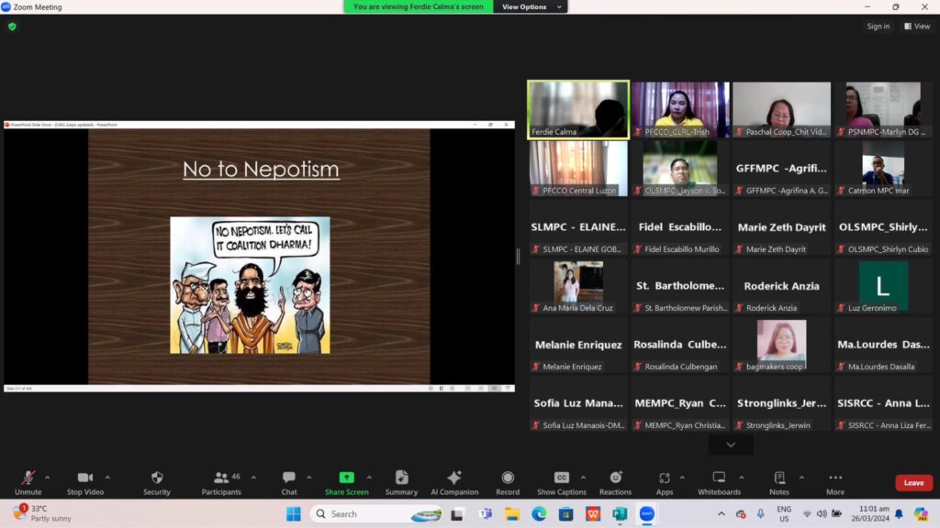Click the Catmon MPC mar video tile
The height and width of the screenshot is (528, 940).
(x=883, y=169)
